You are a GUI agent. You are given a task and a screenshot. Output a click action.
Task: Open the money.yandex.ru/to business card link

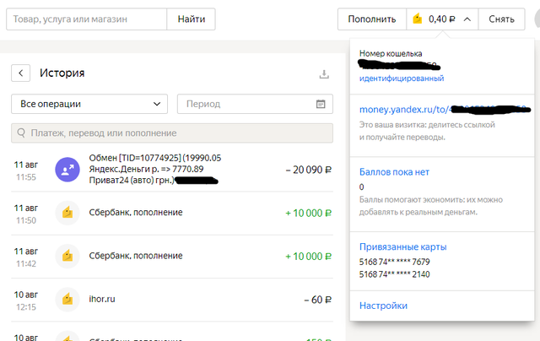(445, 110)
